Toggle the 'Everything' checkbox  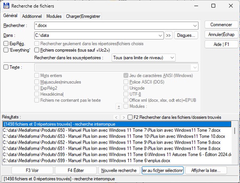(6, 50)
